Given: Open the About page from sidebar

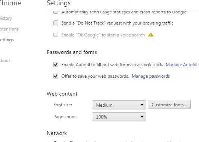Looking at the screenshot, I should (x=5, y=61).
